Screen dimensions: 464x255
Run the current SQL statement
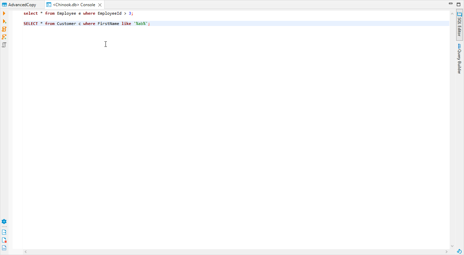[x=4, y=13]
